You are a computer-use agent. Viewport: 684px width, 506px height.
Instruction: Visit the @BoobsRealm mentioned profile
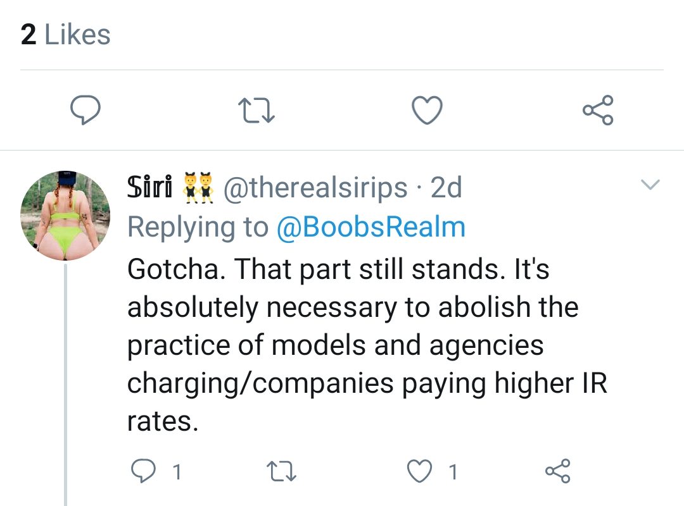coord(371,227)
